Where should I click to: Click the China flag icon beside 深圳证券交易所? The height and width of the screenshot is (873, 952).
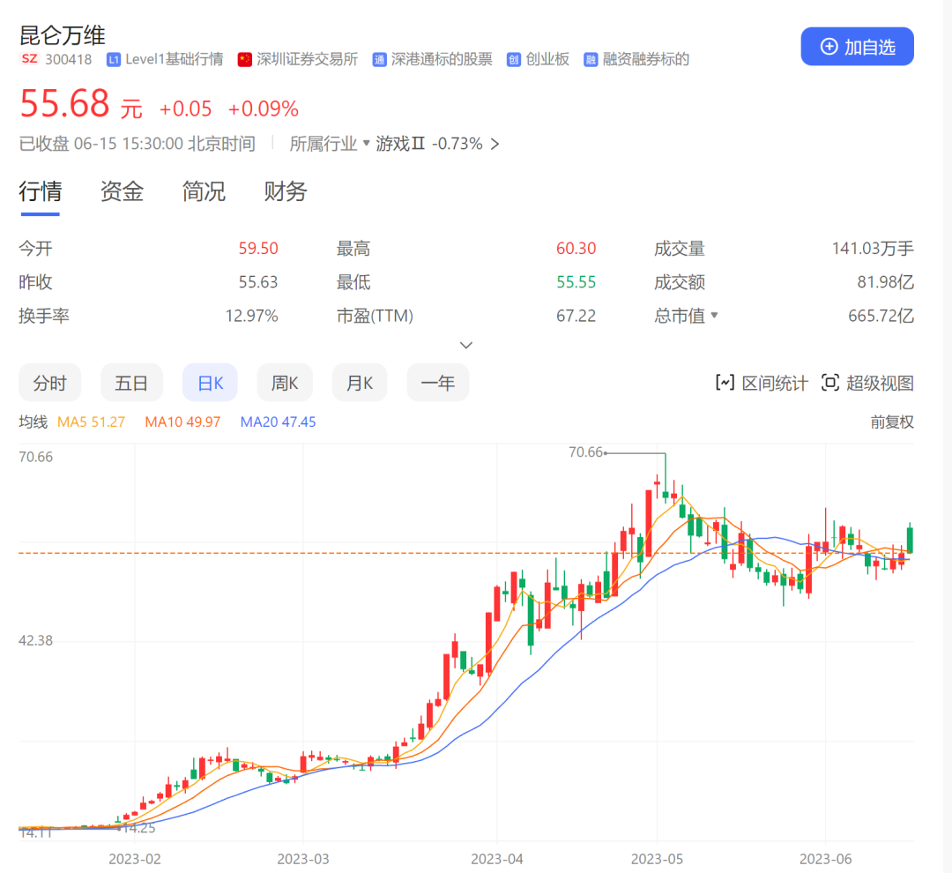coord(245,60)
